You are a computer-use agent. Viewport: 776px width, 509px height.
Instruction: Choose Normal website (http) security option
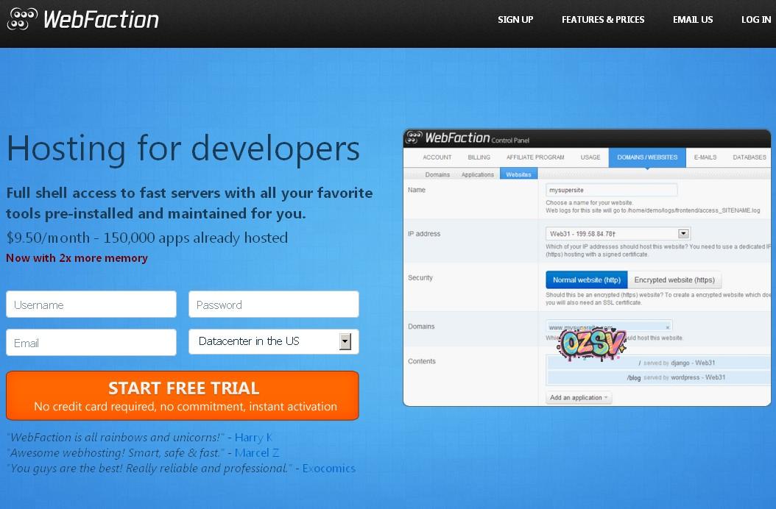coord(587,280)
